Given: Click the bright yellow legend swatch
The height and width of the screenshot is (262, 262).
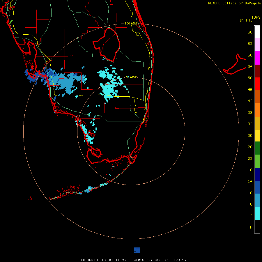Looking at the screenshot, I should pyautogui.click(x=257, y=136).
